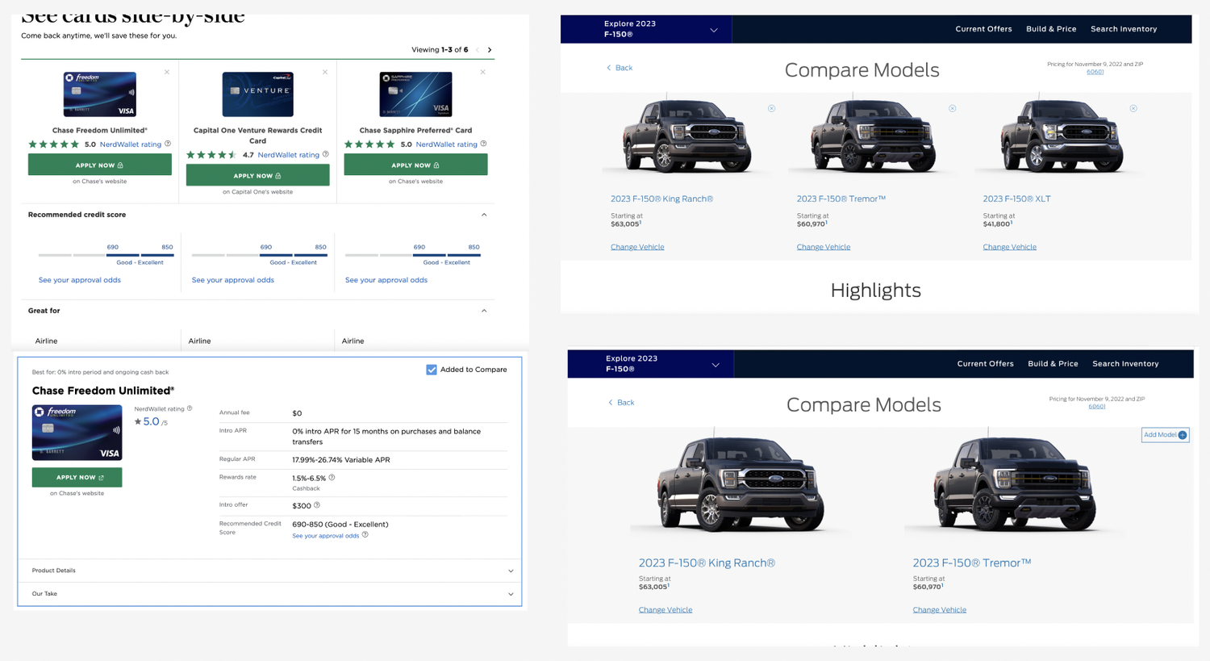Collapse Great for section
Screen dimensions: 1210x661
484,311
